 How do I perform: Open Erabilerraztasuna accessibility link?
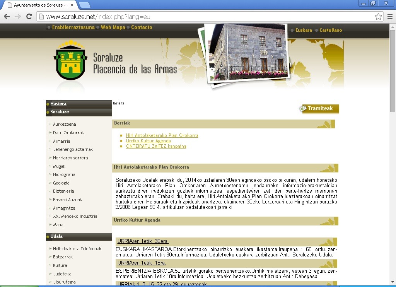pos(73,27)
